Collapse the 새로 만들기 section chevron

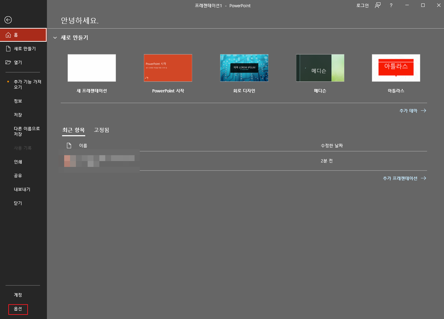(x=55, y=38)
